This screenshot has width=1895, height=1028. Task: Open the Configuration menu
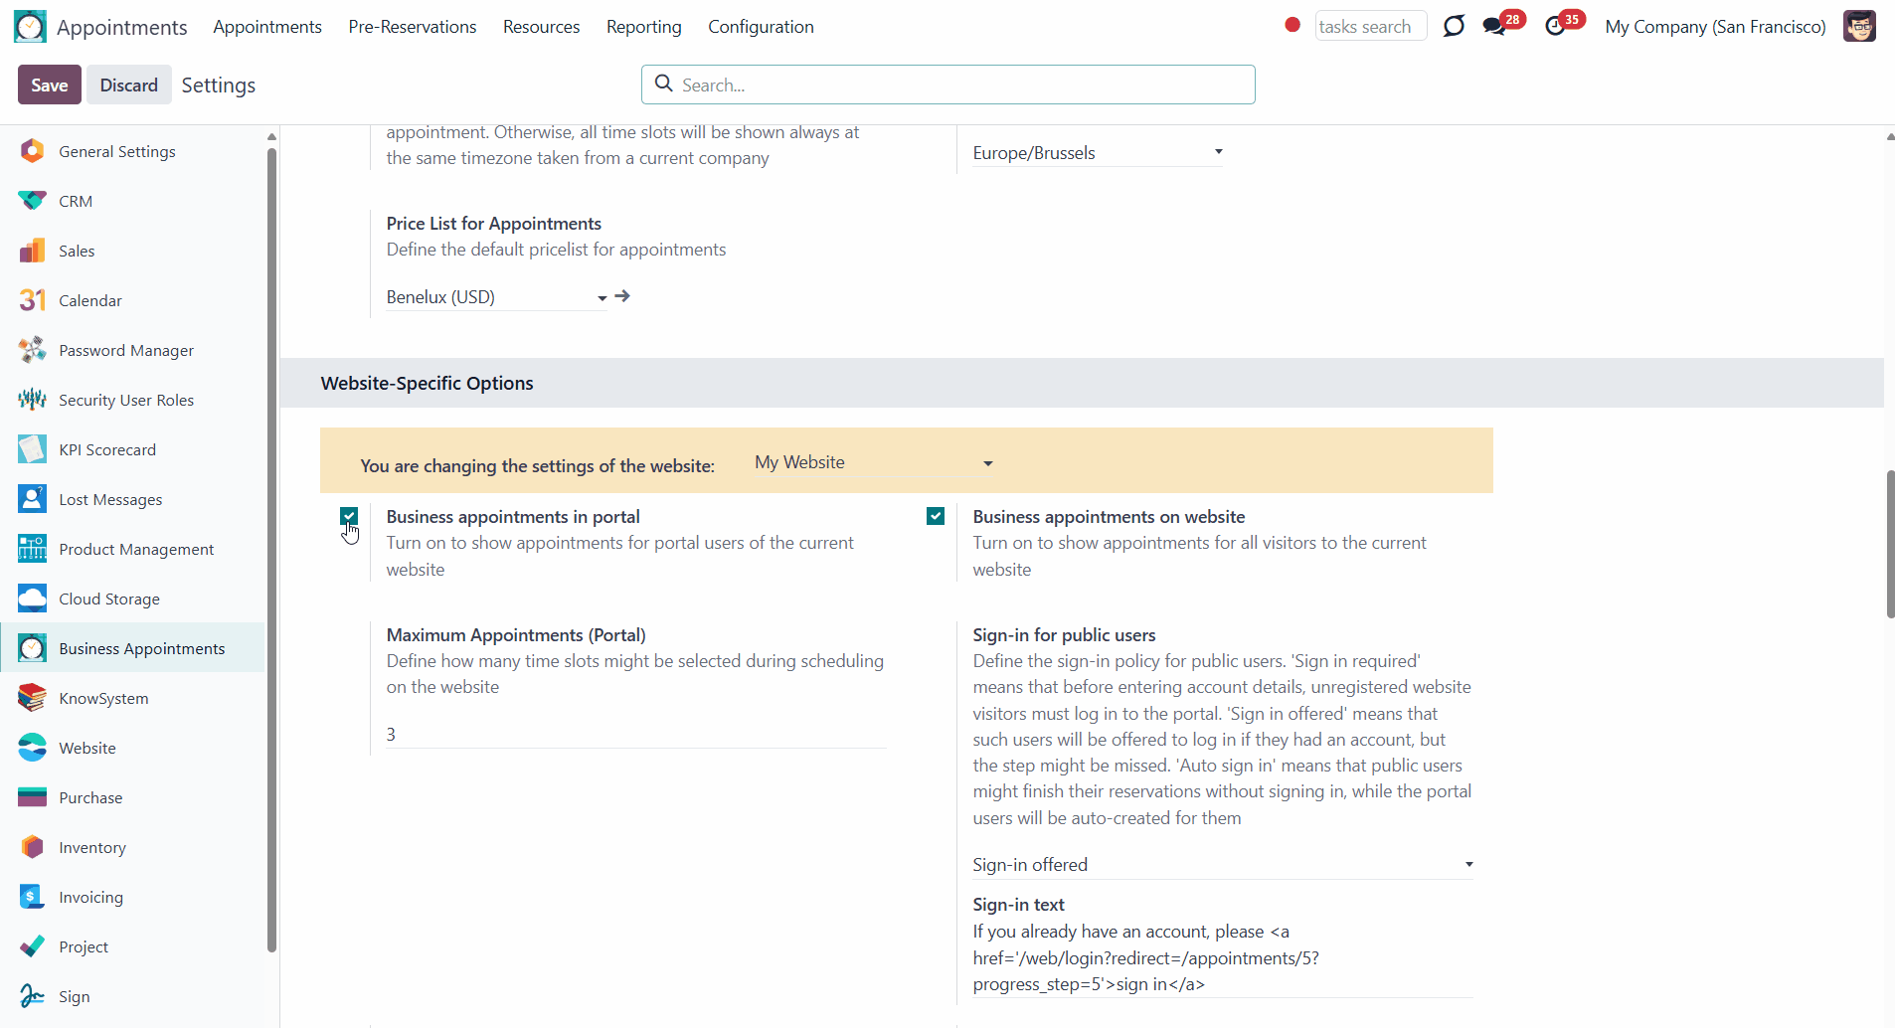pyautogui.click(x=761, y=27)
